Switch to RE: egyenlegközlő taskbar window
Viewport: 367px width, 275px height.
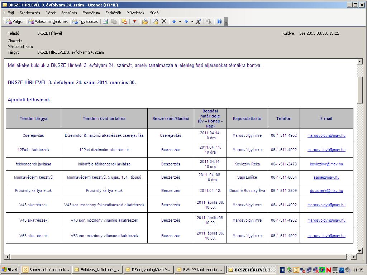149,270
